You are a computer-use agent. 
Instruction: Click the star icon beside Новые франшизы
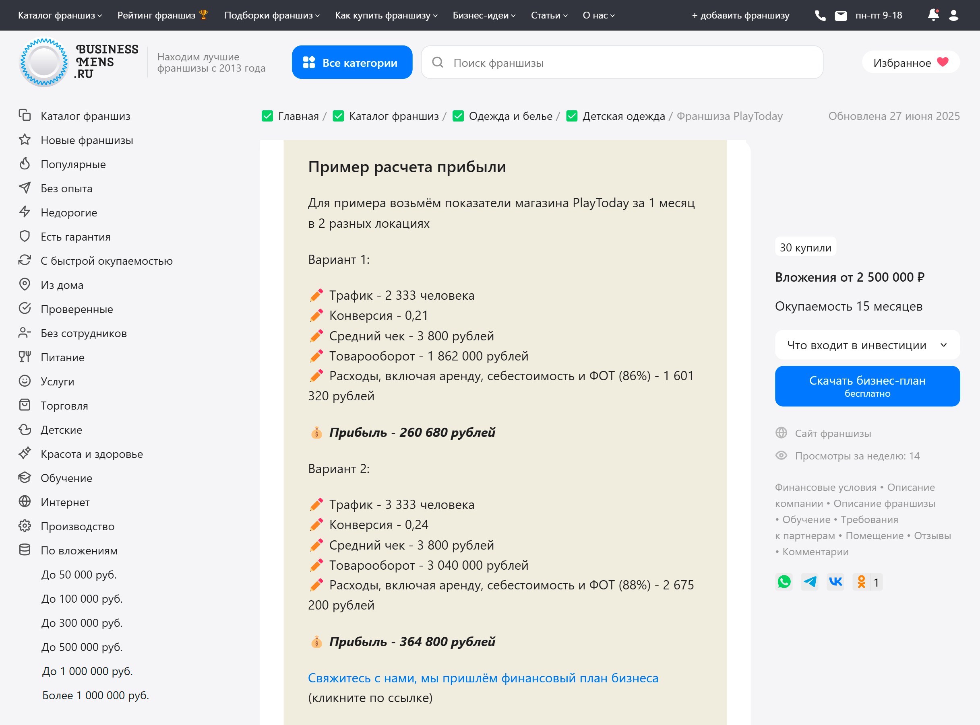pyautogui.click(x=25, y=140)
